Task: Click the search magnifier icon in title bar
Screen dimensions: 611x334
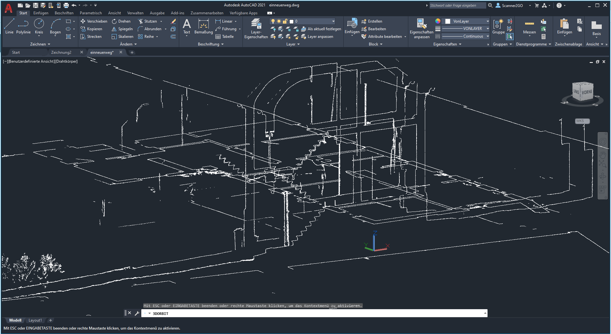Action: click(x=490, y=5)
